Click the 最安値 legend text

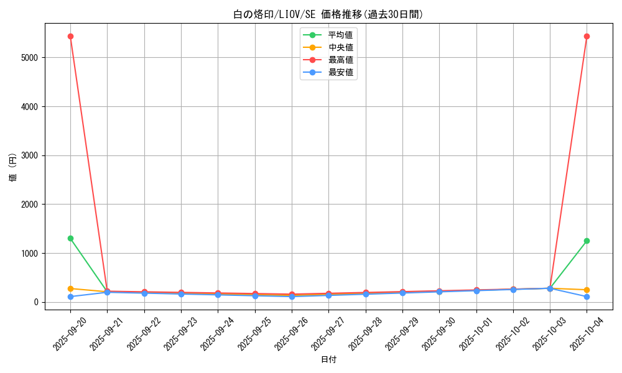[x=341, y=72]
